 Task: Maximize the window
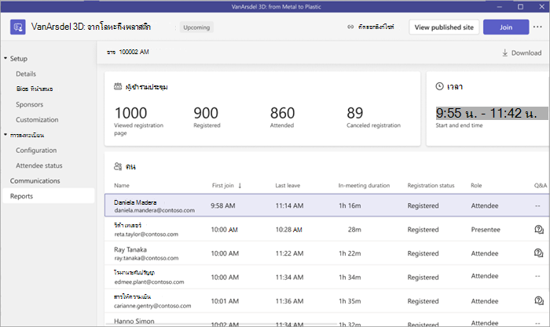point(520,6)
